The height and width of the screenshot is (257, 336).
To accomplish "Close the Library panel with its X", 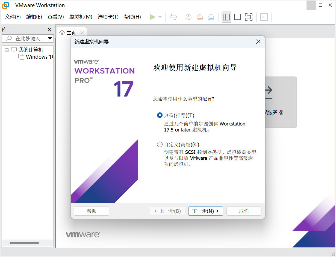I will click(49, 30).
